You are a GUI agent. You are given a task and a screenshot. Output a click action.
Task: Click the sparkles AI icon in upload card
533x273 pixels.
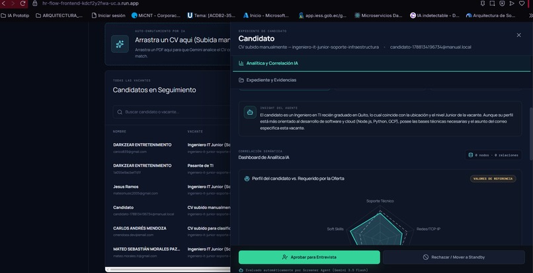[120, 44]
